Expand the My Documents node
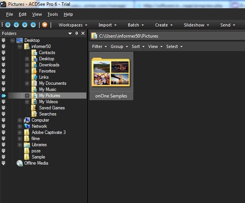This screenshot has width=245, height=203. (x=27, y=83)
